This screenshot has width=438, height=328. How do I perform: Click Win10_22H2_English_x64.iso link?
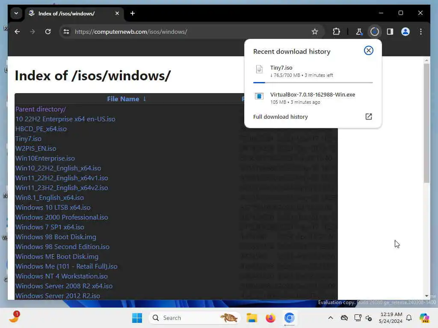pyautogui.click(x=58, y=168)
